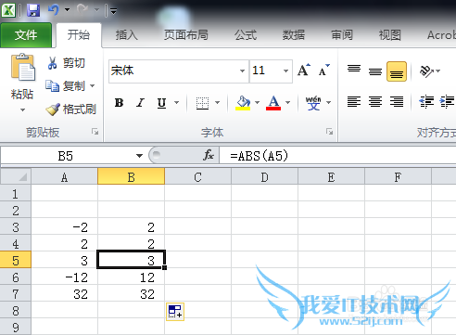Apply cell borders with the borders icon
Viewport: 456px width, 335px height.
(202, 103)
